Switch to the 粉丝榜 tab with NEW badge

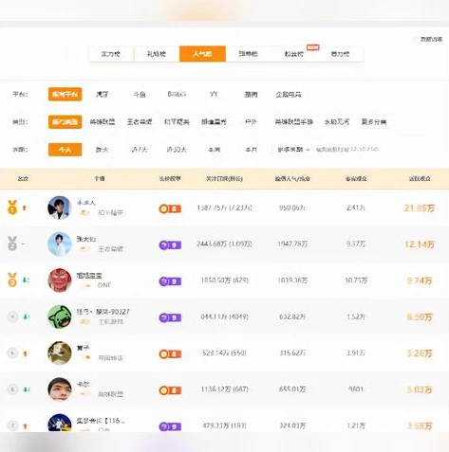(x=294, y=54)
